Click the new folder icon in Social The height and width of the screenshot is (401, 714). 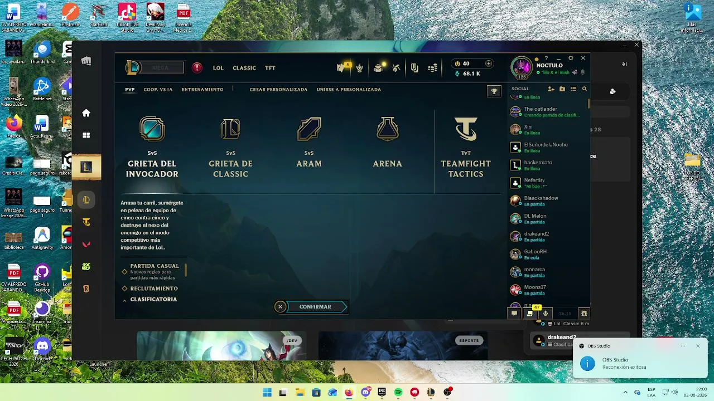click(x=562, y=89)
